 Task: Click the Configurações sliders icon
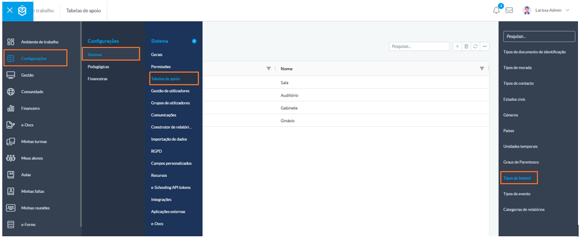(11, 58)
